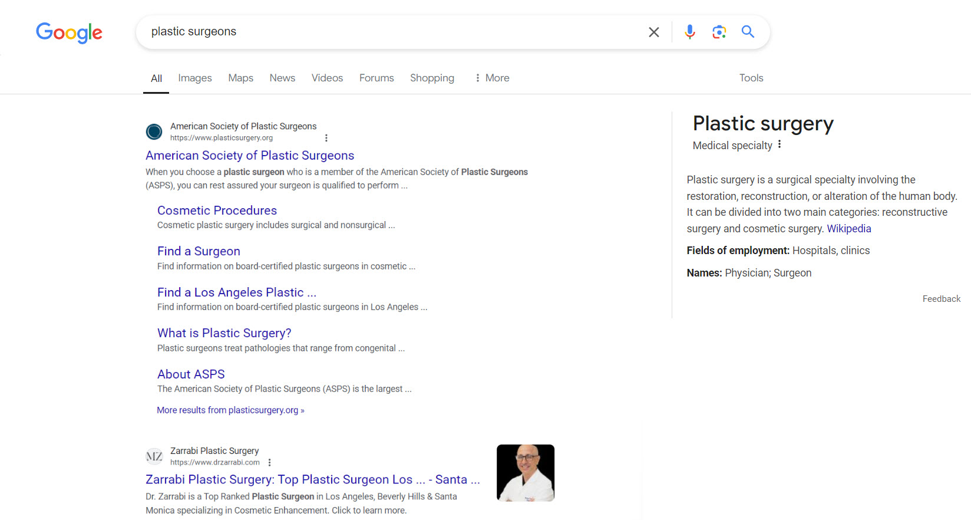Click https://www.plasticsurgery.org URL text

[x=222, y=138]
